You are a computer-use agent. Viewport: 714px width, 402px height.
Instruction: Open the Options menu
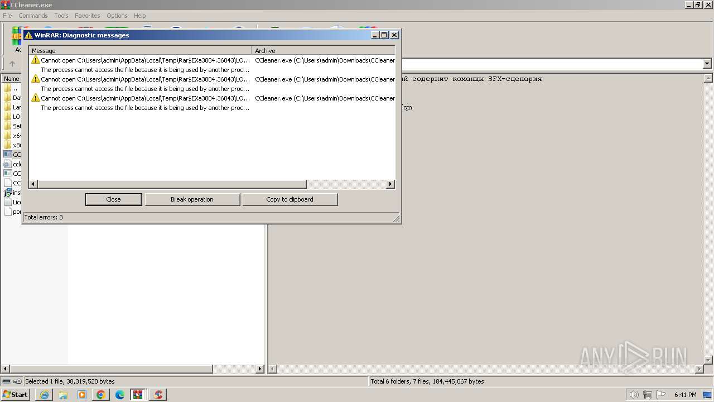tap(117, 16)
